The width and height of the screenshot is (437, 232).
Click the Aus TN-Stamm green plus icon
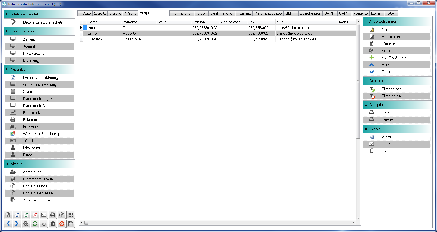(372, 57)
